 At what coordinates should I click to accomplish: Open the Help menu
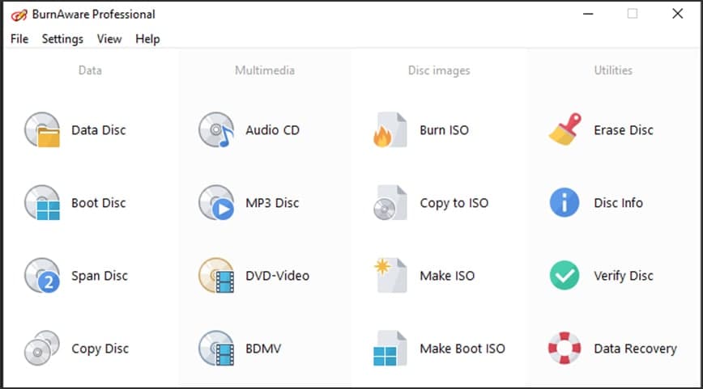147,39
